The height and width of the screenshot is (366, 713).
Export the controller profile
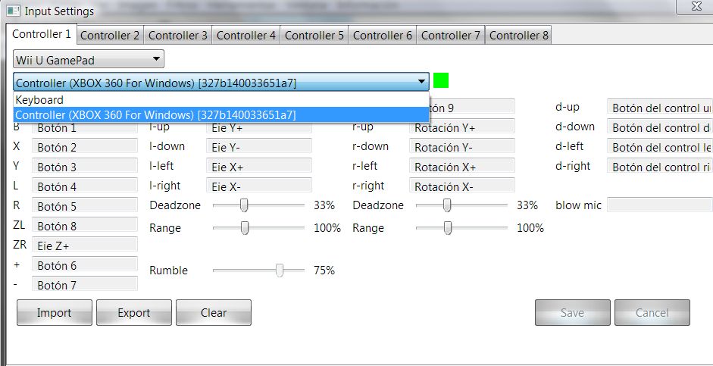click(133, 313)
